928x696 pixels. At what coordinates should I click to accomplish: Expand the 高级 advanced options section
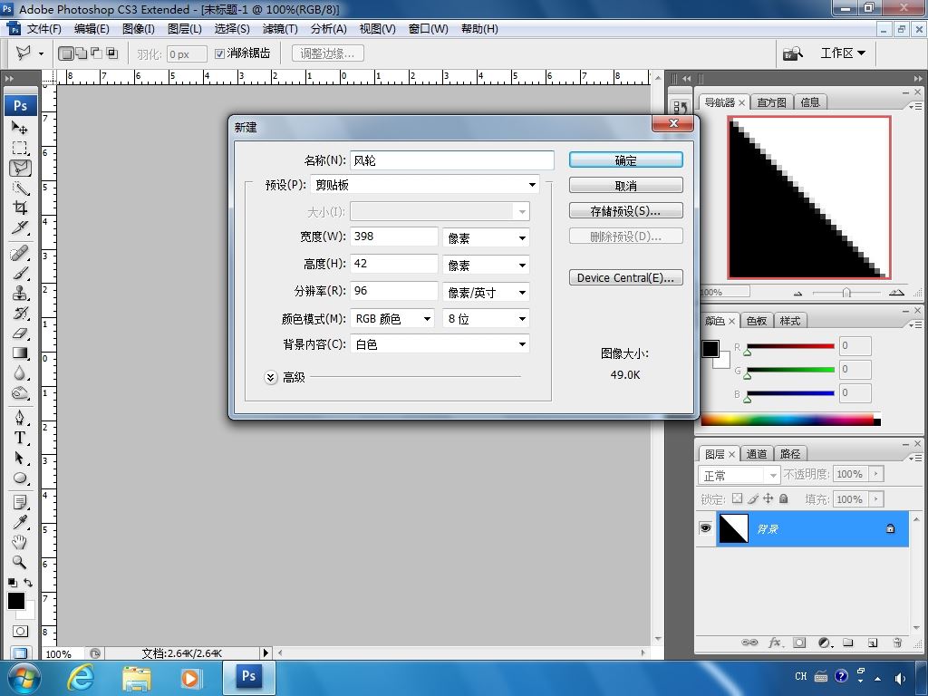[x=270, y=377]
